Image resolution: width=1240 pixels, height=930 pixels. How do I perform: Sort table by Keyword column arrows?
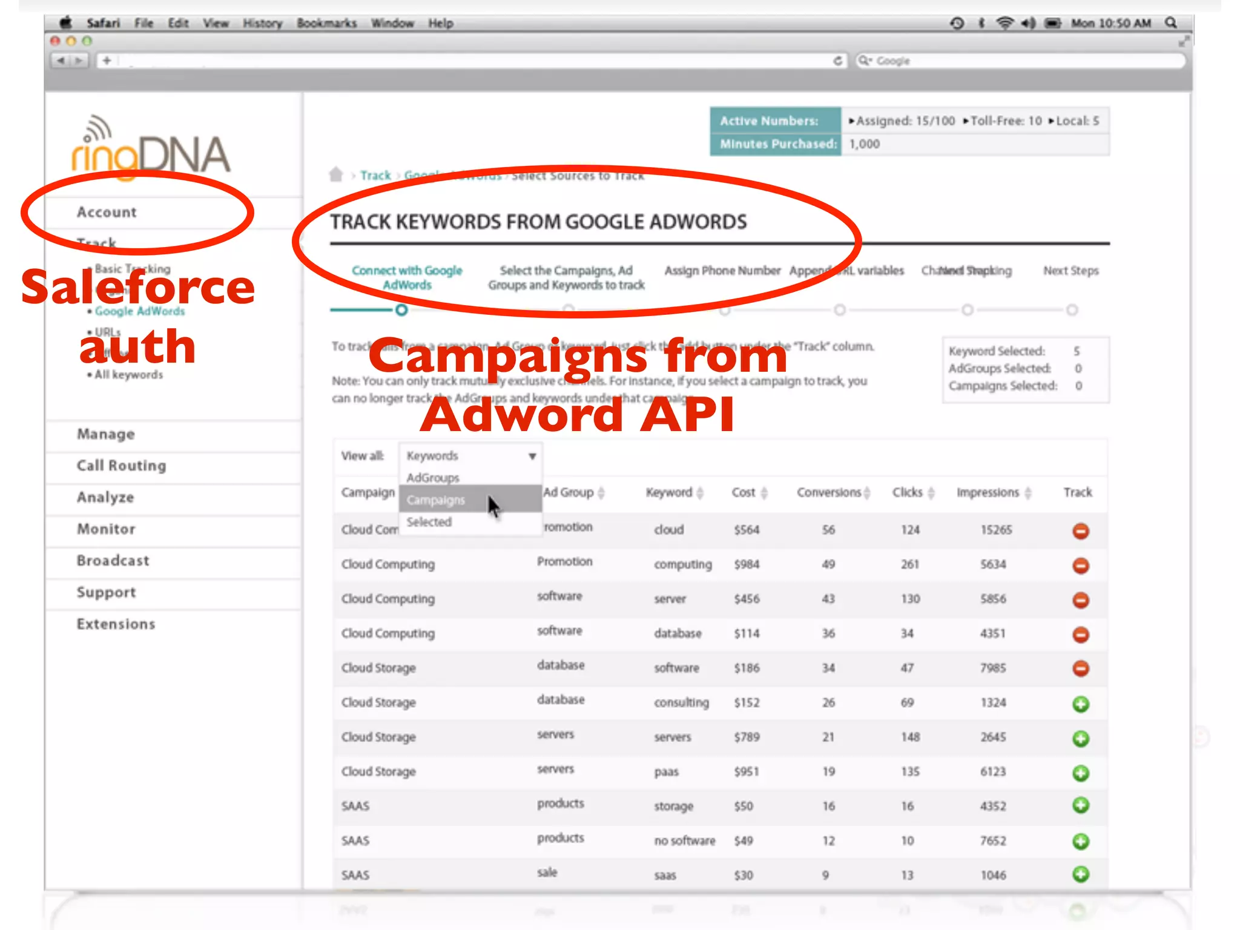[x=700, y=493]
